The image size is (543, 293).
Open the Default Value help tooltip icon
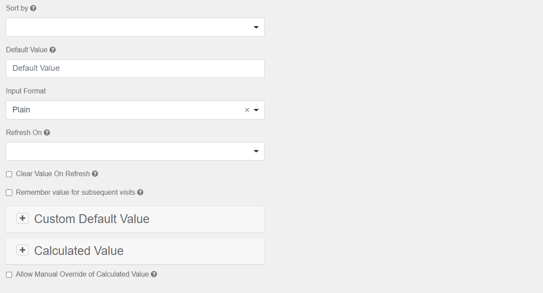pos(53,50)
